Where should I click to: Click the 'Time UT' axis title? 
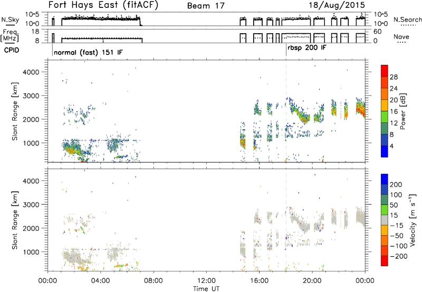pyautogui.click(x=206, y=289)
